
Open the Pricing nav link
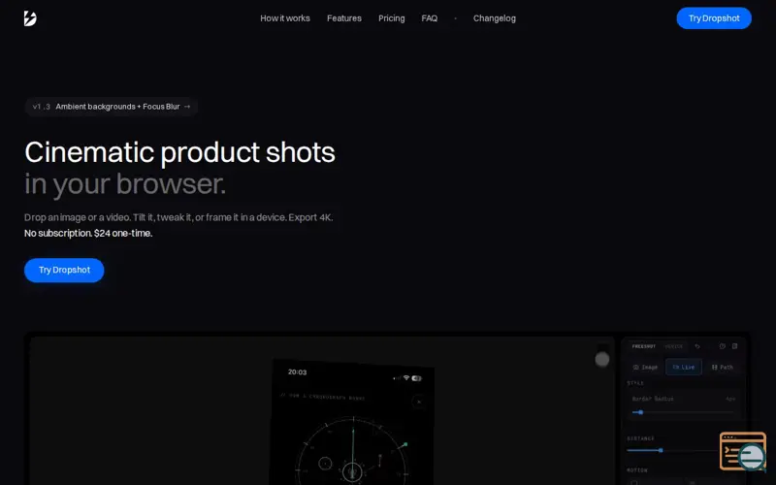392,18
